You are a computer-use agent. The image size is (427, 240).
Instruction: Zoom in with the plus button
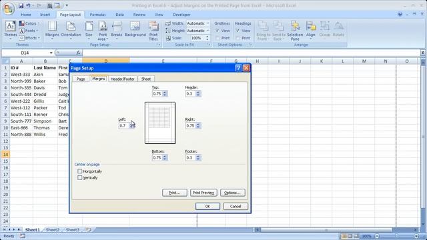416,236
